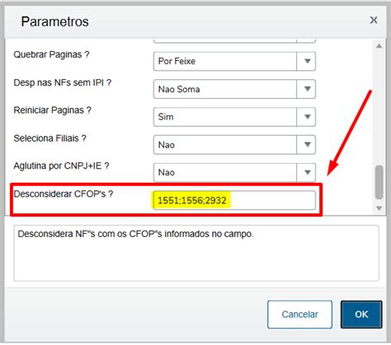Click the Sim value in Reiniciar Paginas
The width and height of the screenshot is (391, 345).
[225, 117]
